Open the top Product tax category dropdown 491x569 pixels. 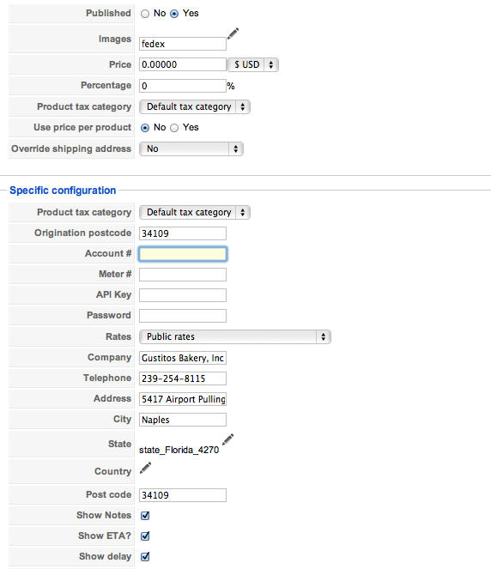pos(195,107)
